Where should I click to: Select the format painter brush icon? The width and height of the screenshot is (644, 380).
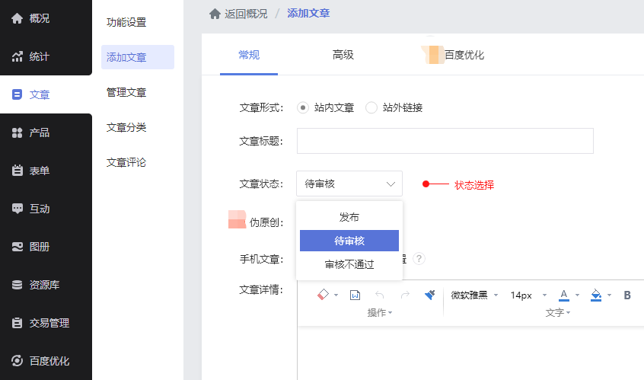tap(429, 295)
